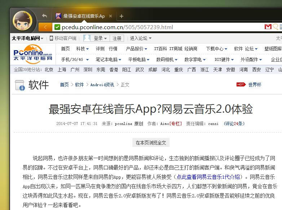Screen dimensions: 282x210
Task: Click 在本页浏览全文 button
Action: pos(151,143)
